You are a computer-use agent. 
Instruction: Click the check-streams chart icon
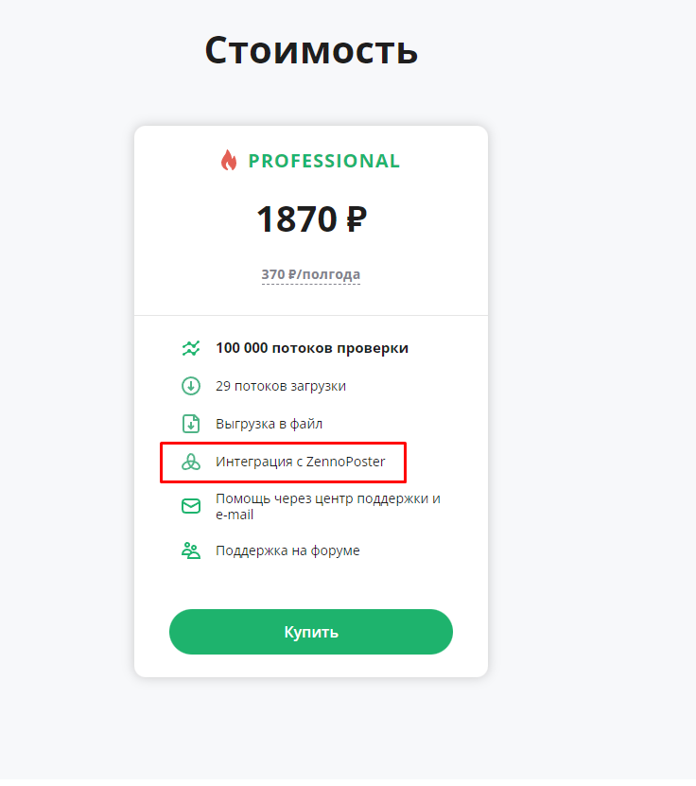(191, 348)
